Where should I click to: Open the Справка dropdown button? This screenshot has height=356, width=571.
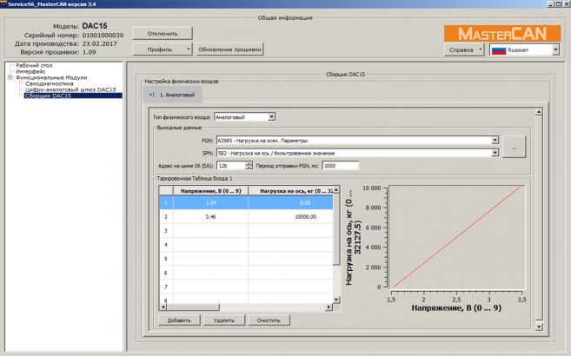coord(464,49)
